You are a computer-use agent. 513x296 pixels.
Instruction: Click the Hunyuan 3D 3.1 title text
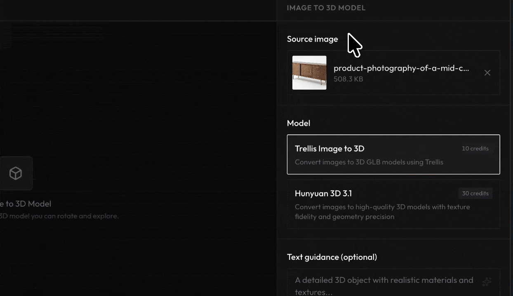323,193
